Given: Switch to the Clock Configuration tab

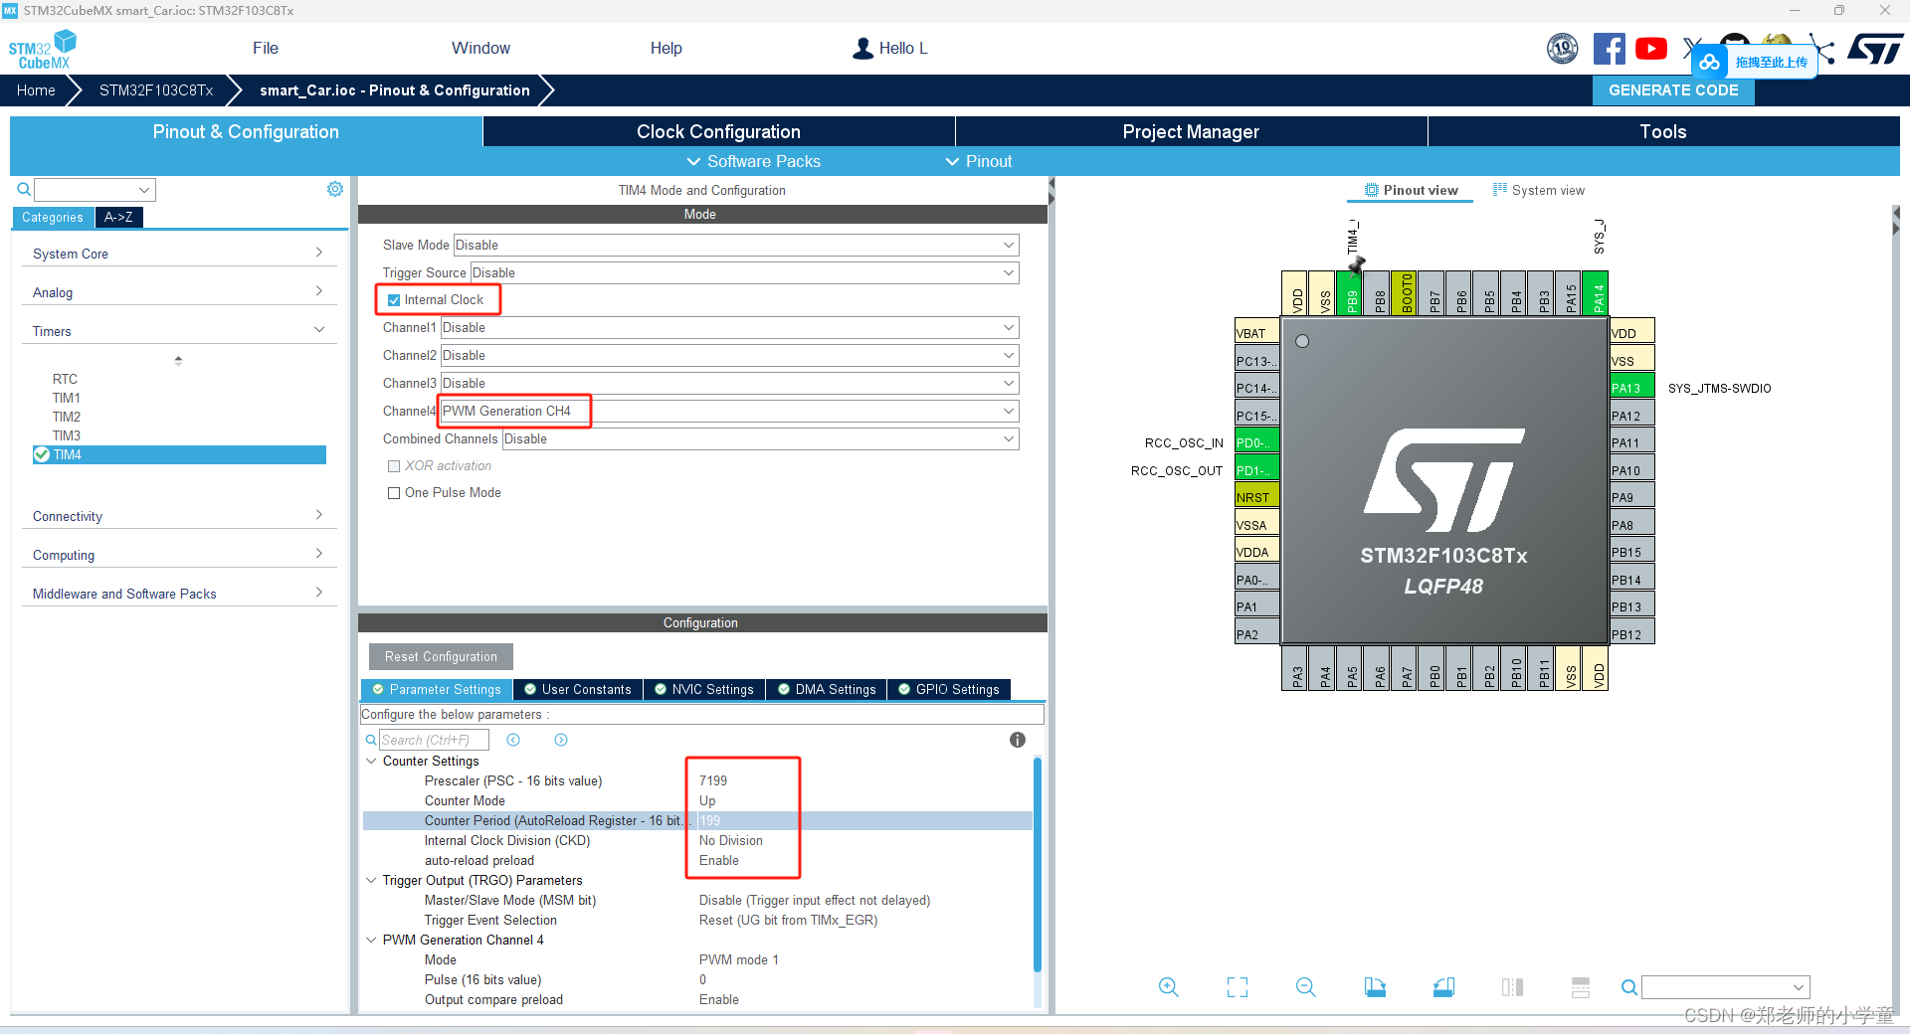Looking at the screenshot, I should [718, 131].
